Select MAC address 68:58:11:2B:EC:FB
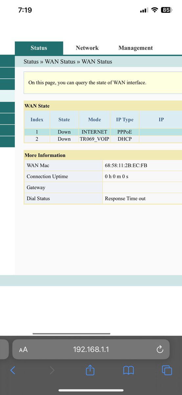 click(126, 165)
